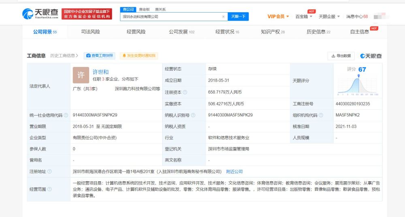
Task: Select 经营状态 value 存续
Action: pos(212,69)
